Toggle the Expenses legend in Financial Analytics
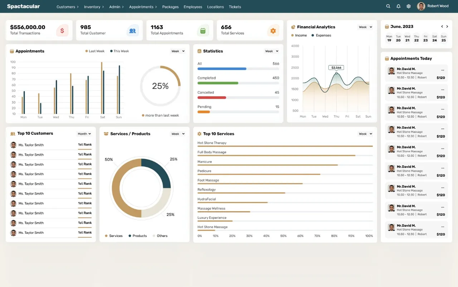Image resolution: width=458 pixels, height=287 pixels. [x=321, y=35]
